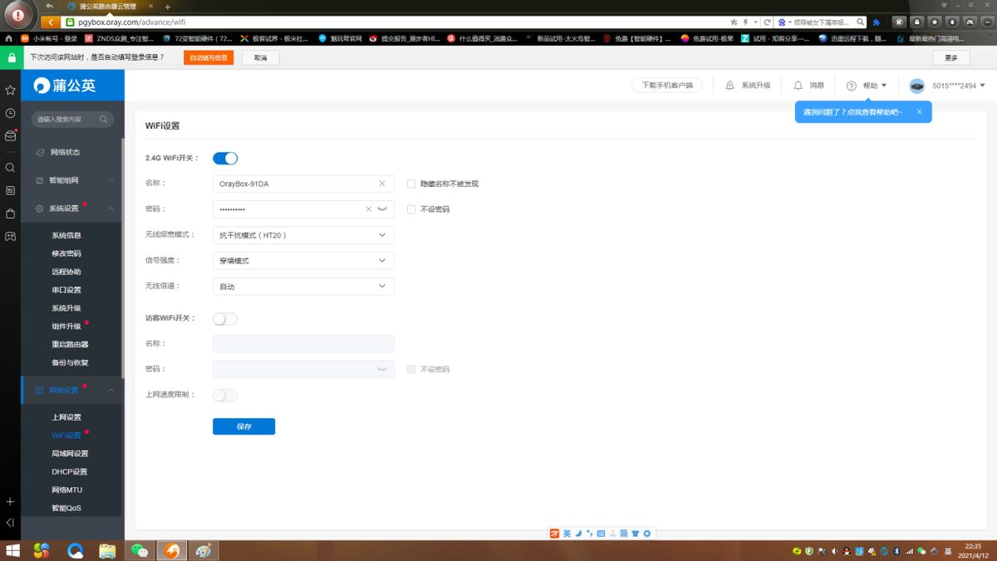Open 备份与恢复 in the sidebar

[70, 362]
